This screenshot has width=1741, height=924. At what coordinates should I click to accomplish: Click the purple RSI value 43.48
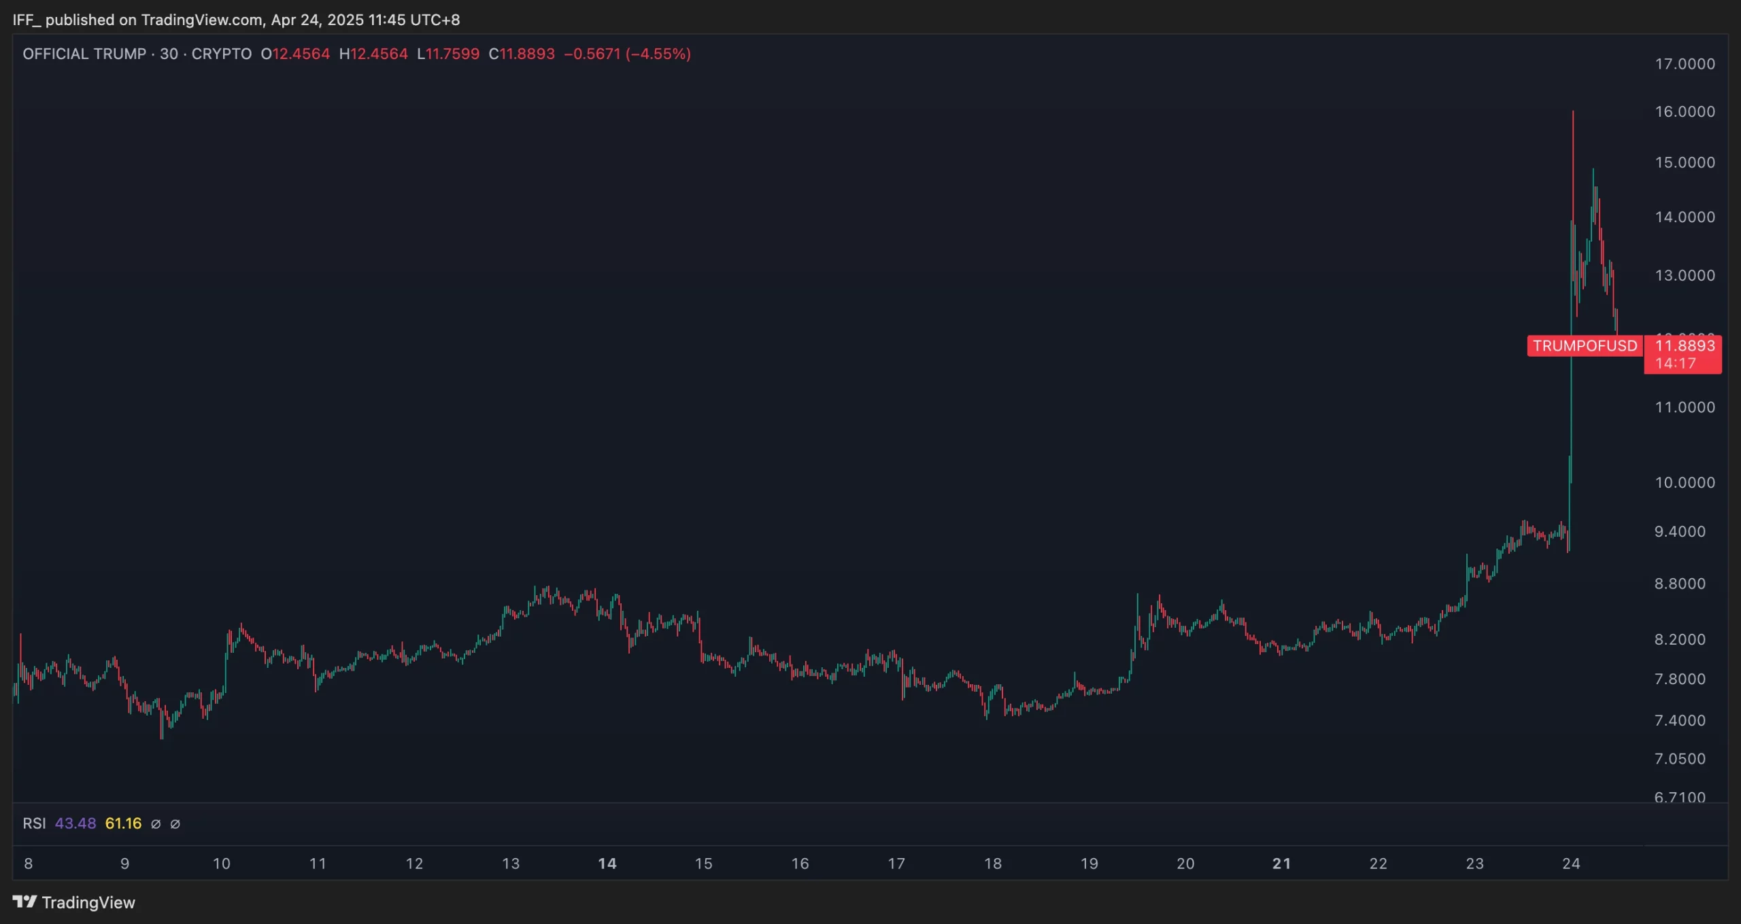[x=75, y=823]
